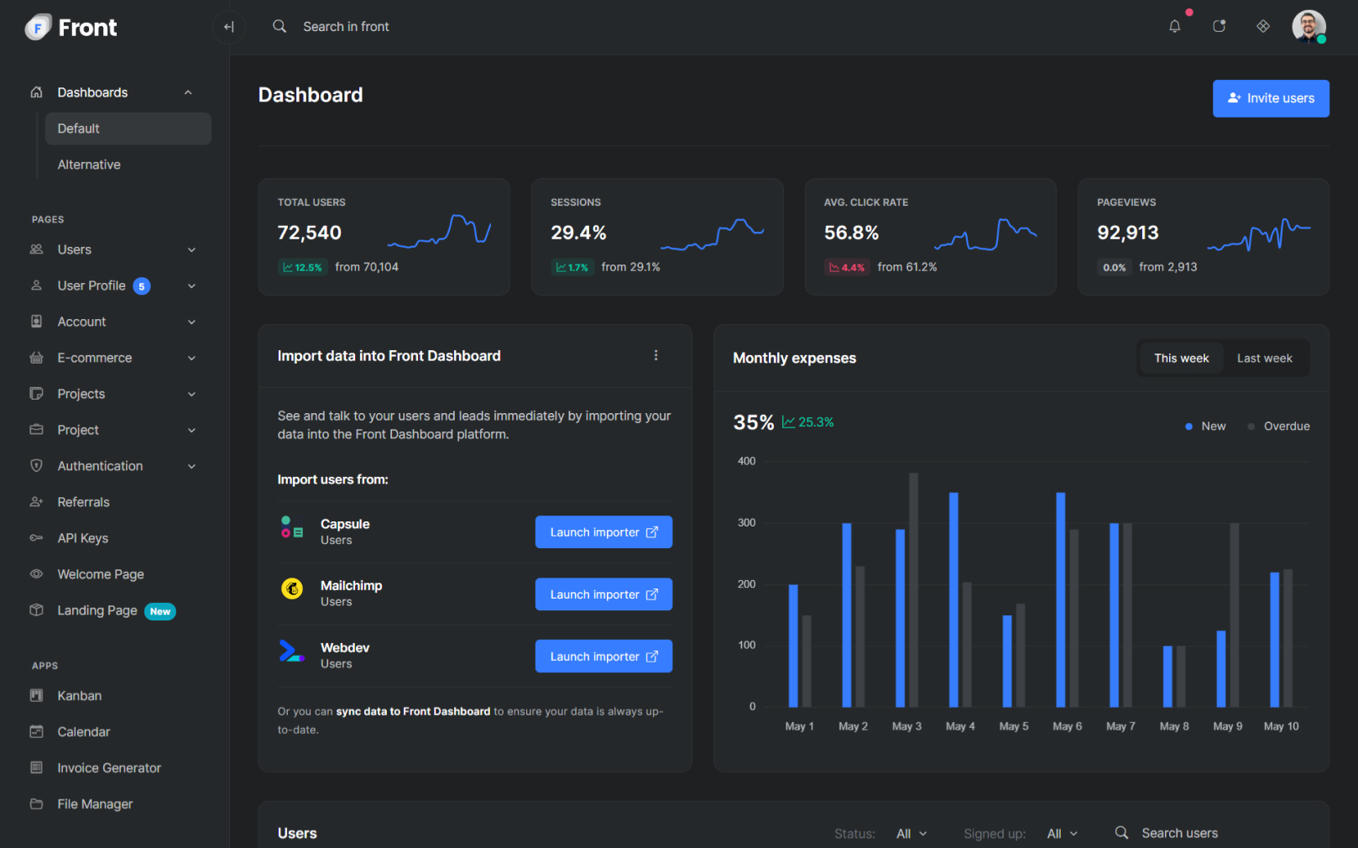This screenshot has height=848, width=1358.
Task: Open the three-dot menu on import card
Action: pos(655,356)
